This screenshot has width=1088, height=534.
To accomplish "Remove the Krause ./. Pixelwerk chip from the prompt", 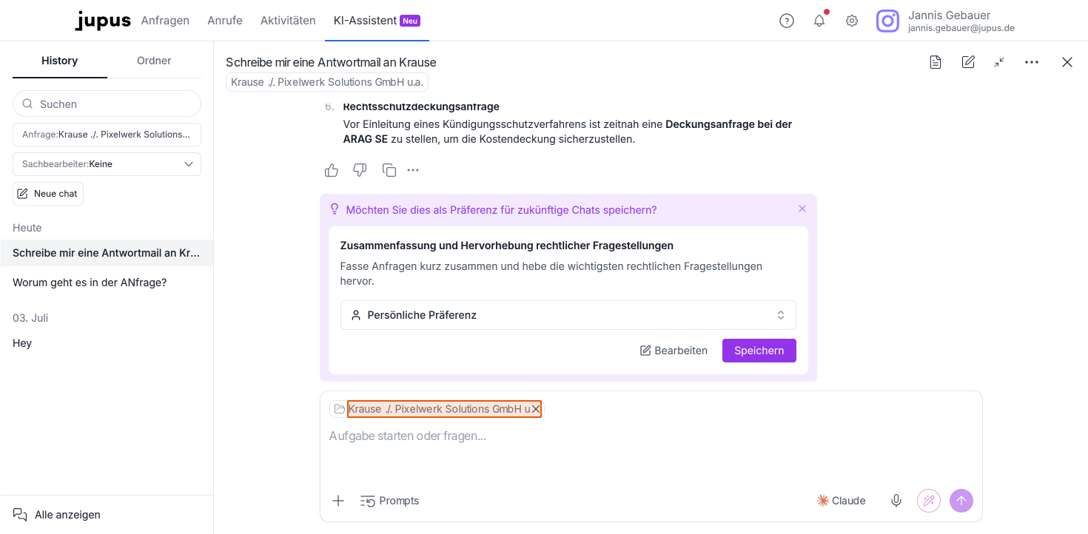I will (536, 409).
